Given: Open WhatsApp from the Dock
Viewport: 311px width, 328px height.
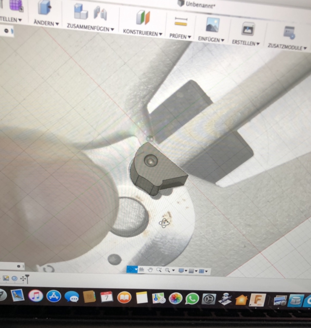Looking at the screenshot, I should (x=192, y=298).
